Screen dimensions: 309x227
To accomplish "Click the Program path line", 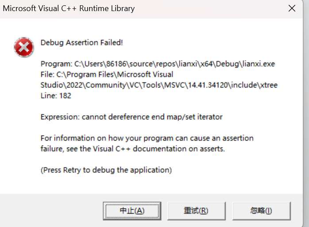I will tap(158, 64).
